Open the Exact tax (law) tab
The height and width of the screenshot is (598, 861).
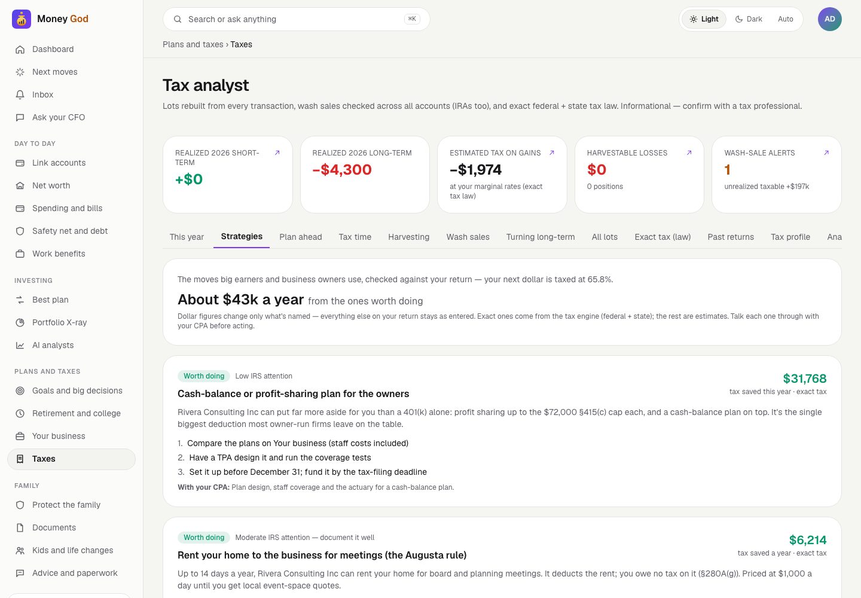coord(662,237)
